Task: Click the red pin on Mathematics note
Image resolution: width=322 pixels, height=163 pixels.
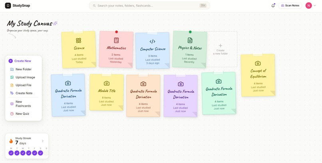Action: click(x=116, y=32)
